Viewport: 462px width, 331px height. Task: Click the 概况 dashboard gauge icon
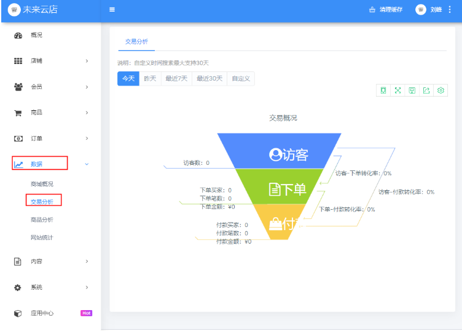tap(18, 36)
